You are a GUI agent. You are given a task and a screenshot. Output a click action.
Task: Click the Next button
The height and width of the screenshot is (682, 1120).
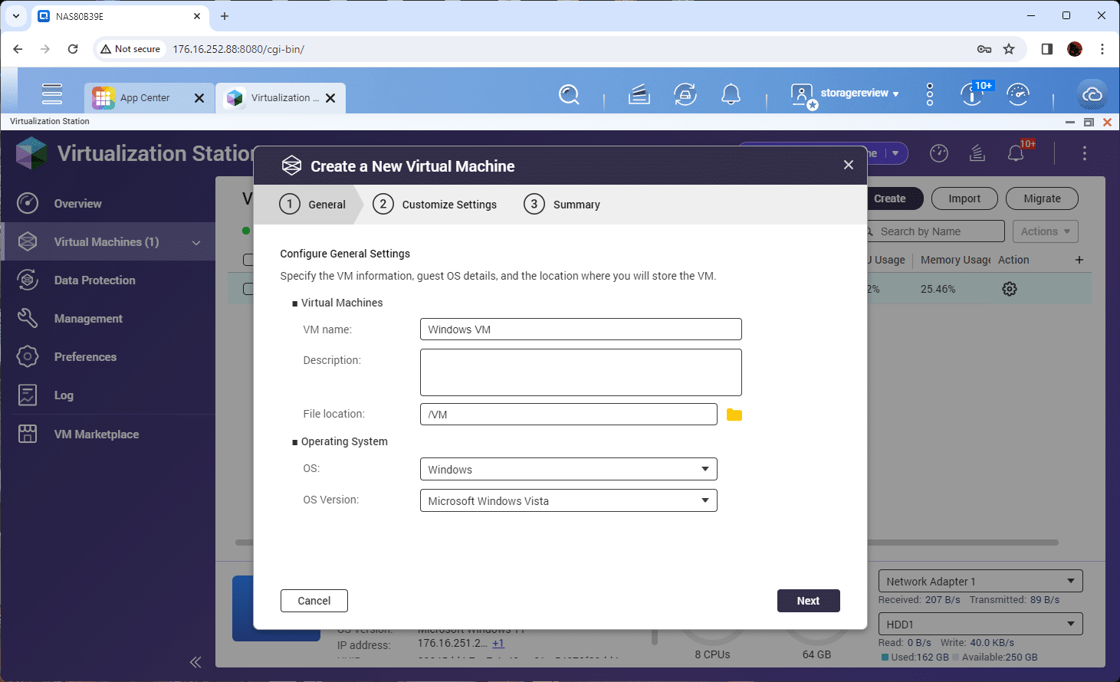[808, 601]
